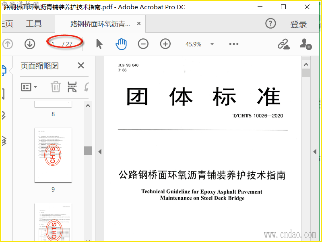This screenshot has height=242, width=322.
Task: Switch to the 工具 tab
Action: click(x=34, y=24)
